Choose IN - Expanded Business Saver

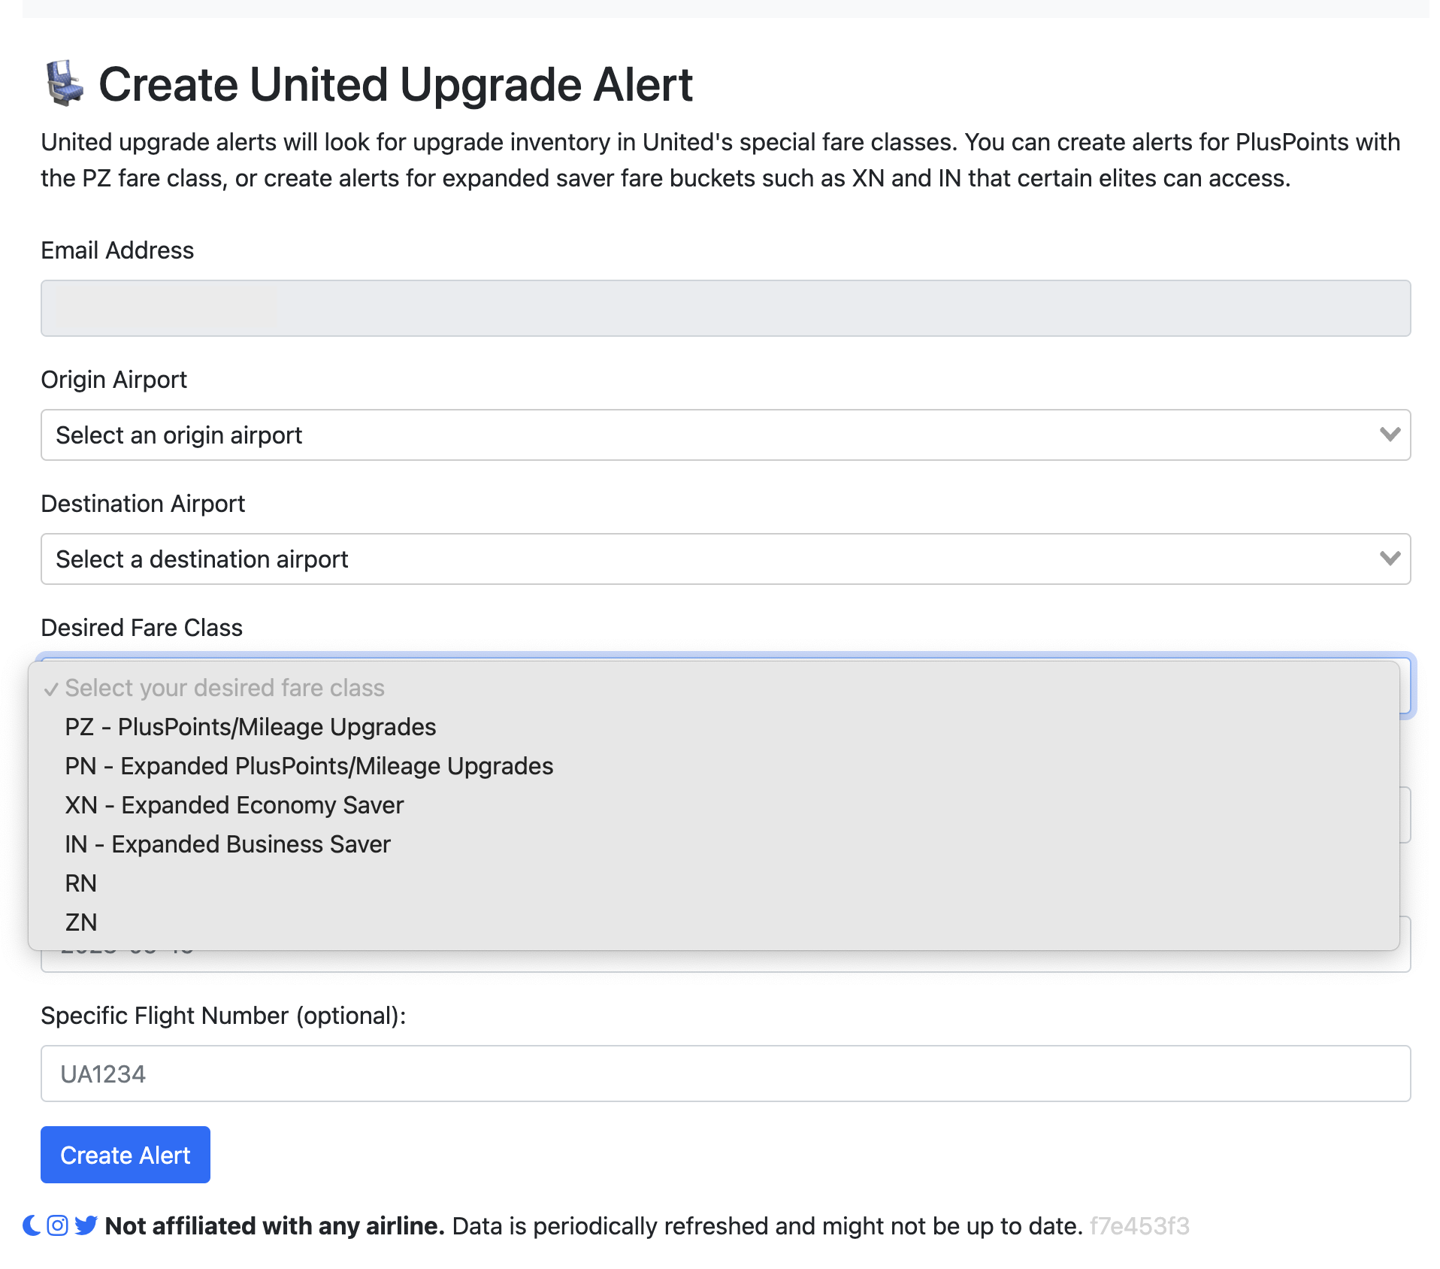(713, 844)
